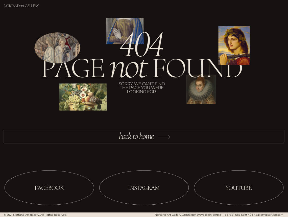Select the "Sorry, we can't find" message

(x=142, y=88)
